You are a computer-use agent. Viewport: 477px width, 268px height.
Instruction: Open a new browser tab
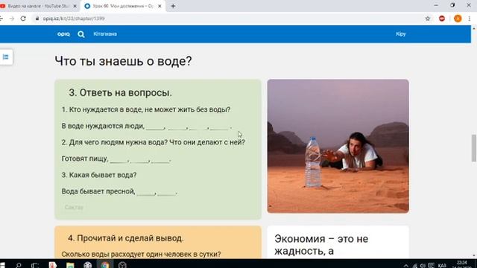[173, 6]
